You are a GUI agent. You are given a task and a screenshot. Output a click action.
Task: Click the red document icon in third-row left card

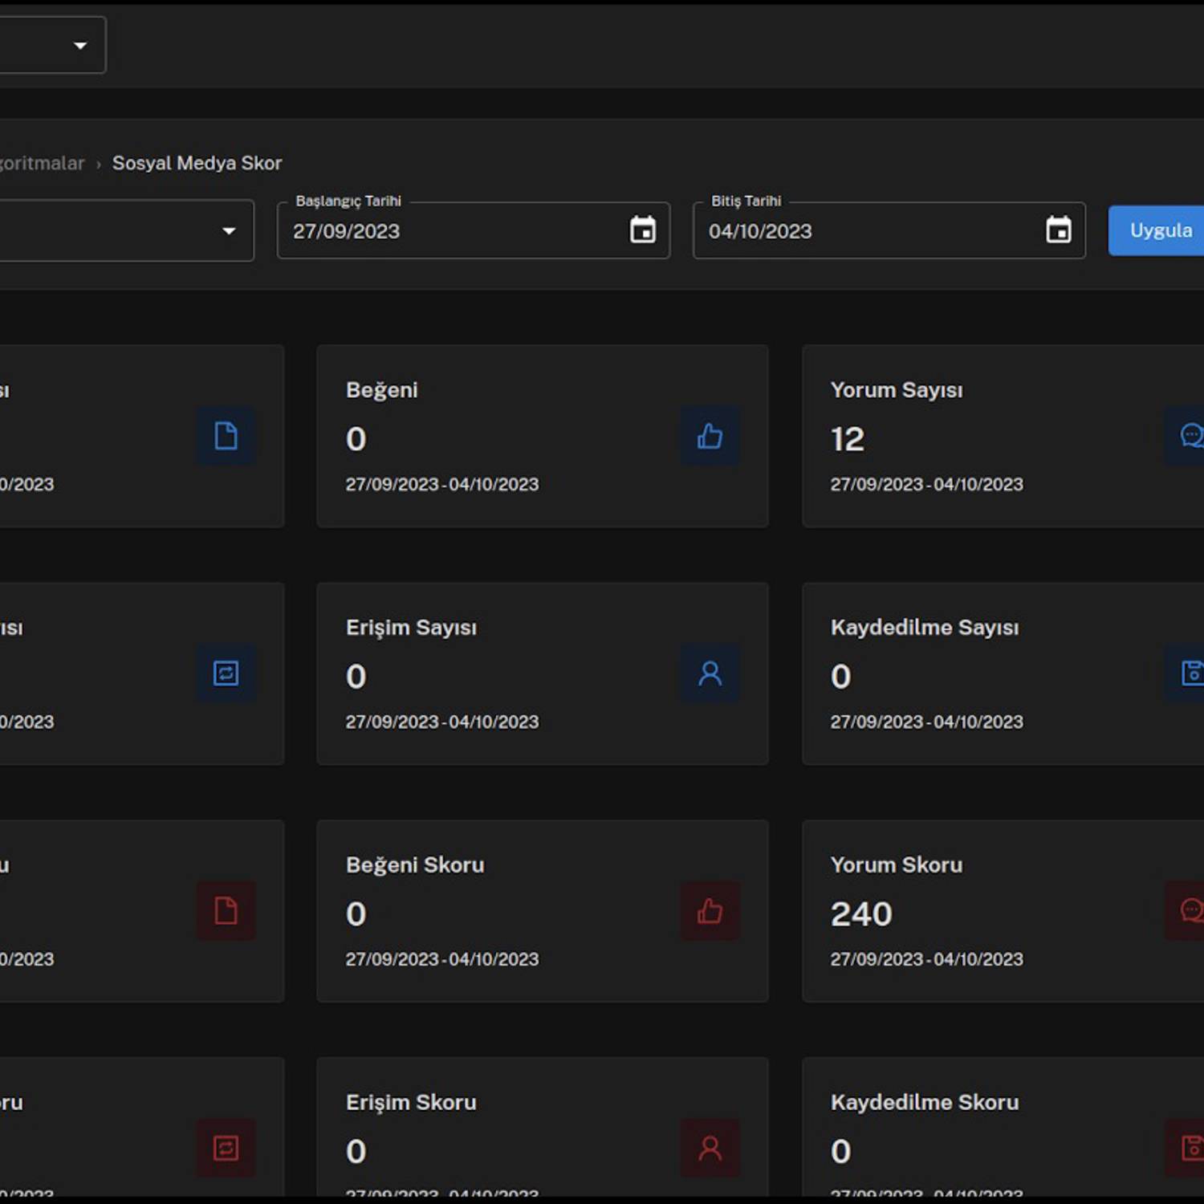[x=226, y=911]
